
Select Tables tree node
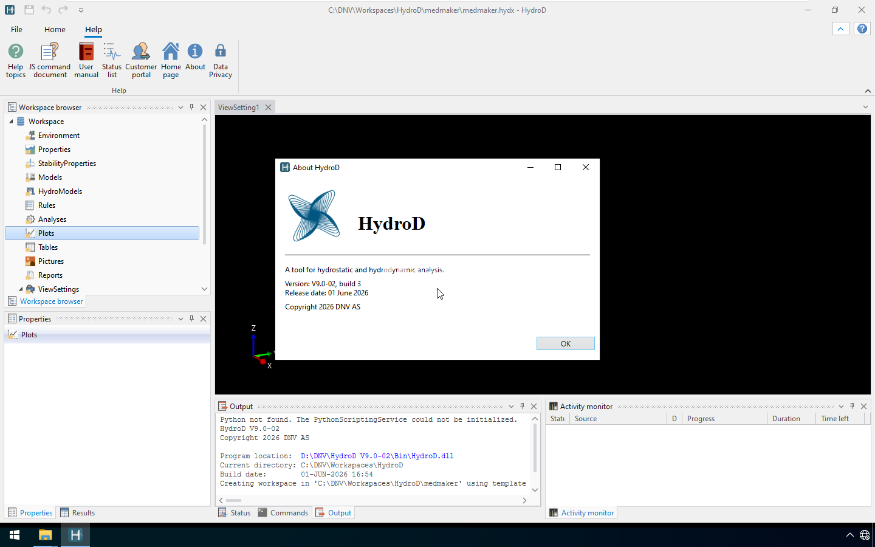click(x=48, y=247)
